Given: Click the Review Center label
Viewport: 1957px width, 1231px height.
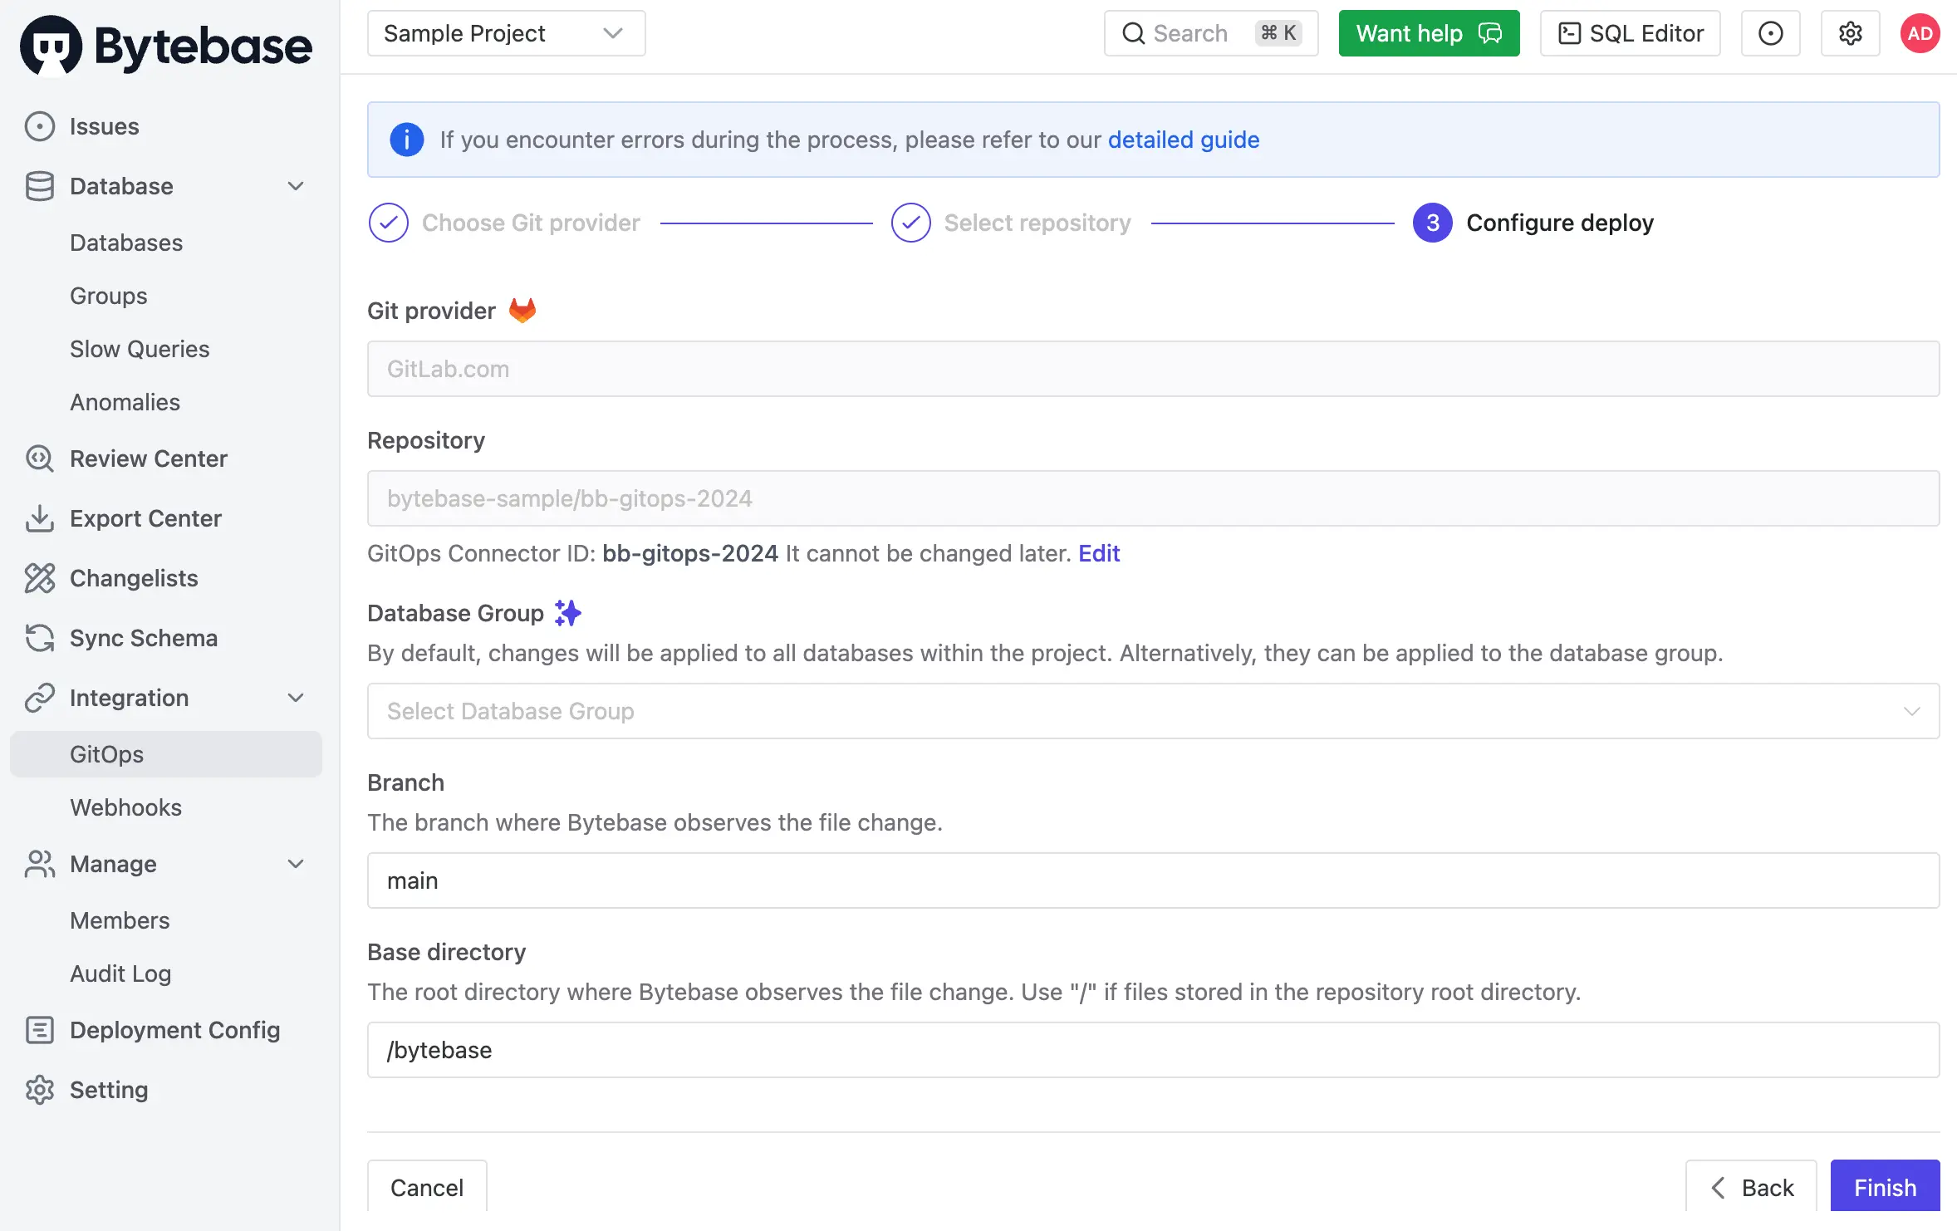Looking at the screenshot, I should coord(149,459).
